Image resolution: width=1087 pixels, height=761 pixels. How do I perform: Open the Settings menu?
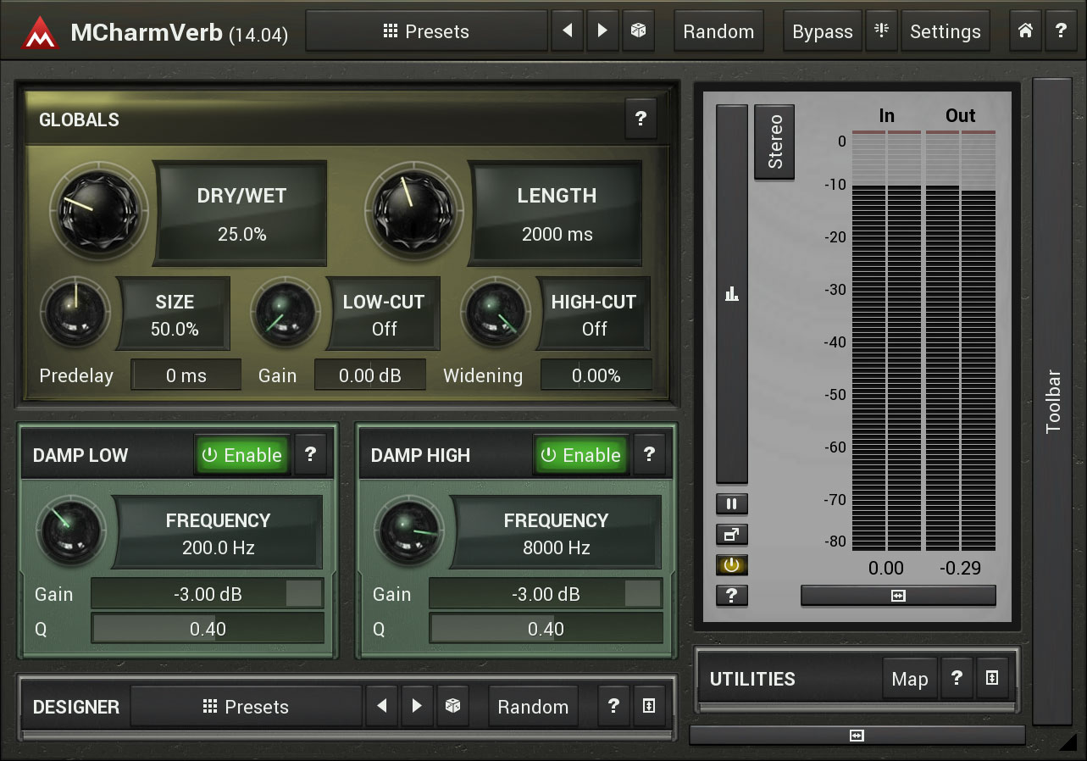946,31
